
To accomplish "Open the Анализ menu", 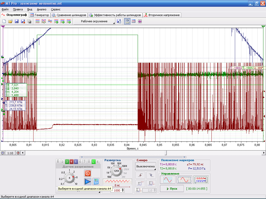I will coord(42,10).
